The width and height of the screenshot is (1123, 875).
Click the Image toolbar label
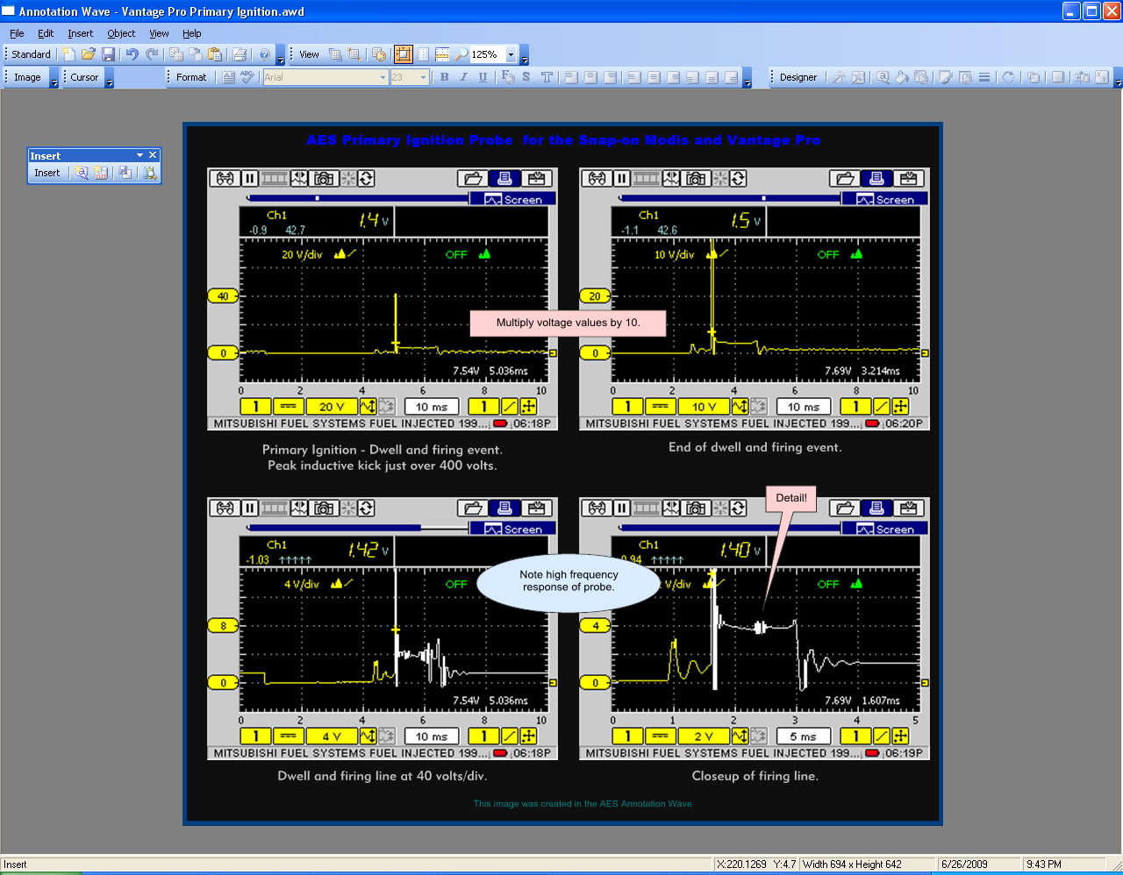[x=27, y=77]
